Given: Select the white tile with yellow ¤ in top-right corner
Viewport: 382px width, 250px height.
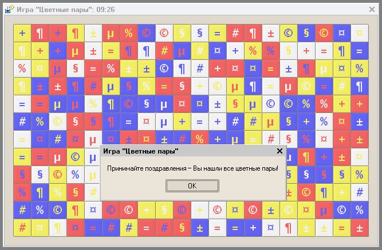Looking at the screenshot, I should coord(359,33).
